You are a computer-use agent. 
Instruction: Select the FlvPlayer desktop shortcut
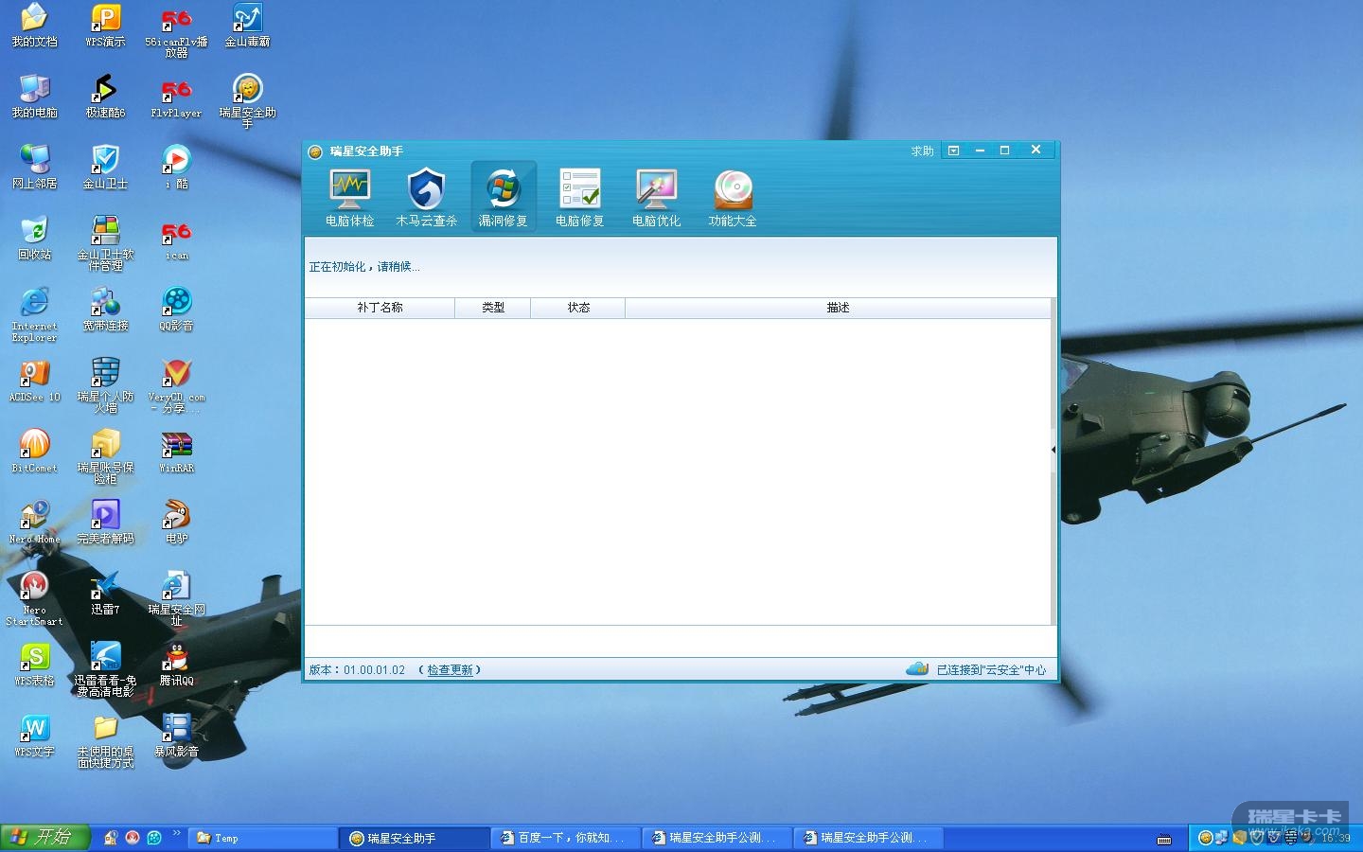tap(176, 97)
